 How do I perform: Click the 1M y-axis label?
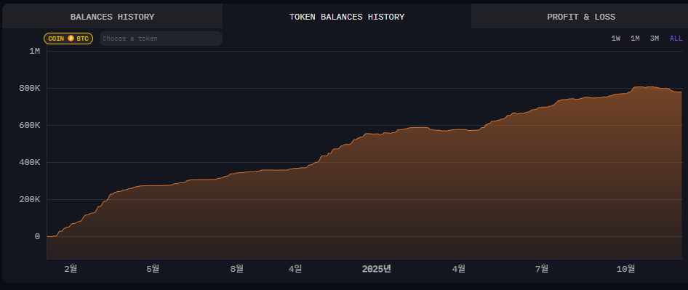click(x=35, y=52)
